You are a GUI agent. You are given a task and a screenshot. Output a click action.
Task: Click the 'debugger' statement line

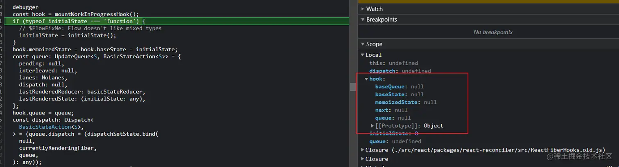(x=25, y=7)
